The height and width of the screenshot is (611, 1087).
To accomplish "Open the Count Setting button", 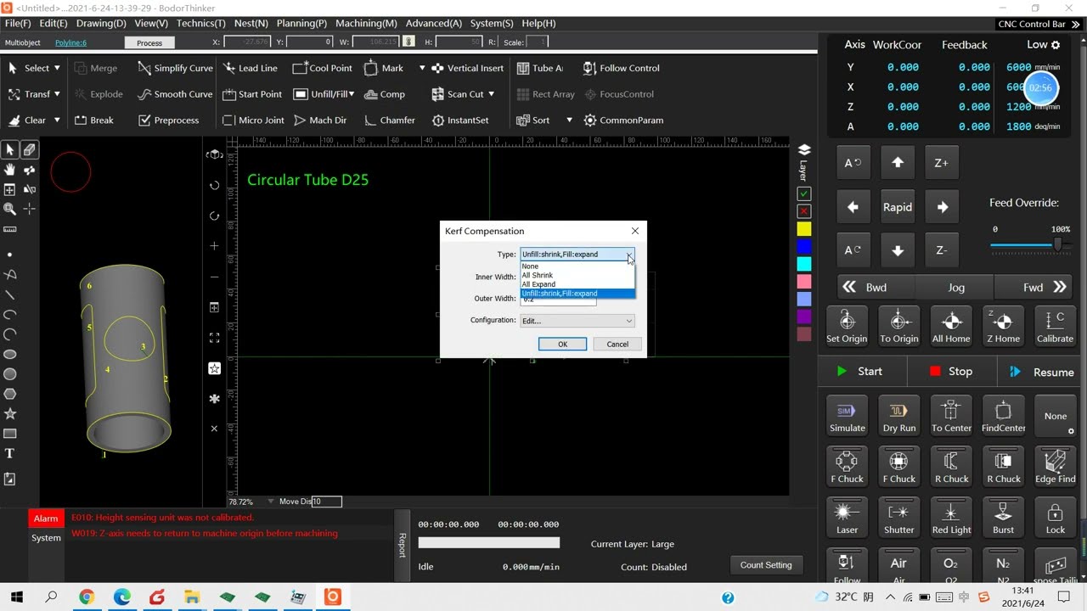I will coord(766,565).
